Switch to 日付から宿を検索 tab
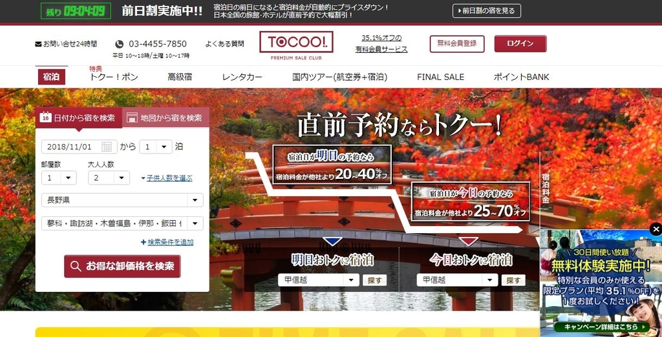The height and width of the screenshot is (337, 662). 78,117
